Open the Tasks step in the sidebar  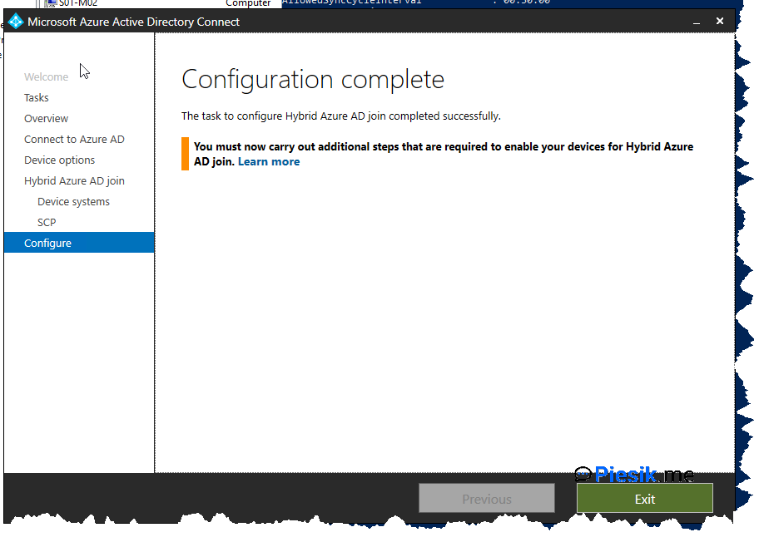point(37,98)
